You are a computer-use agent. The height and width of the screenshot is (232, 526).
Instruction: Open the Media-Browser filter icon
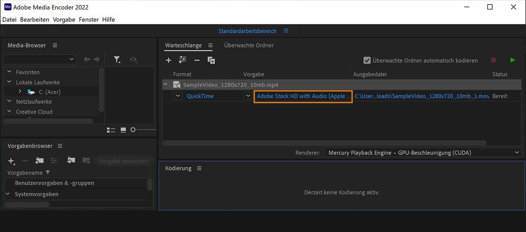(117, 59)
